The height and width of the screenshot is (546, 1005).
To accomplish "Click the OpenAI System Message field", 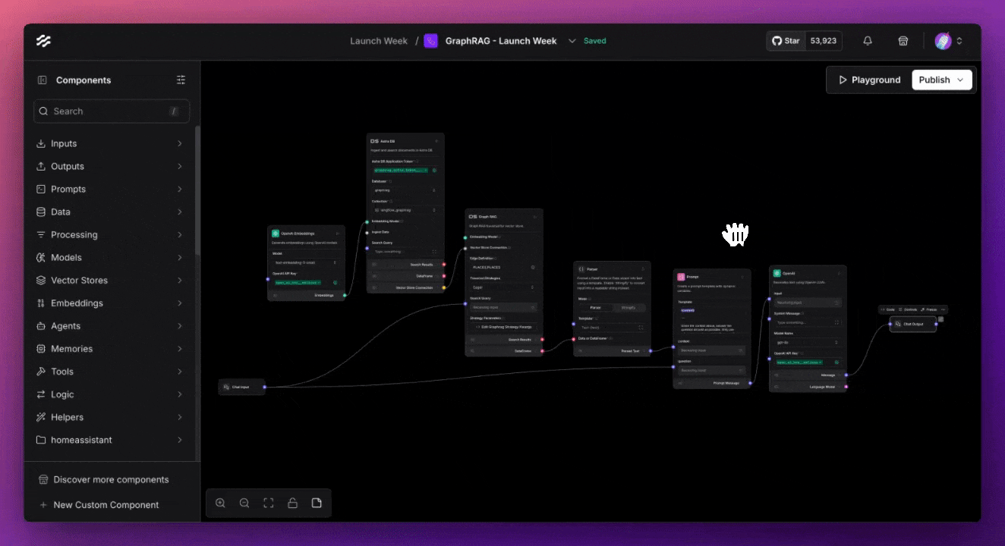I will point(808,322).
